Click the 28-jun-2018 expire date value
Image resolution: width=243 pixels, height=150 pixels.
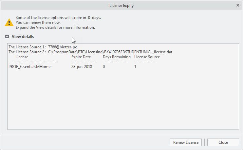[x=82, y=67]
